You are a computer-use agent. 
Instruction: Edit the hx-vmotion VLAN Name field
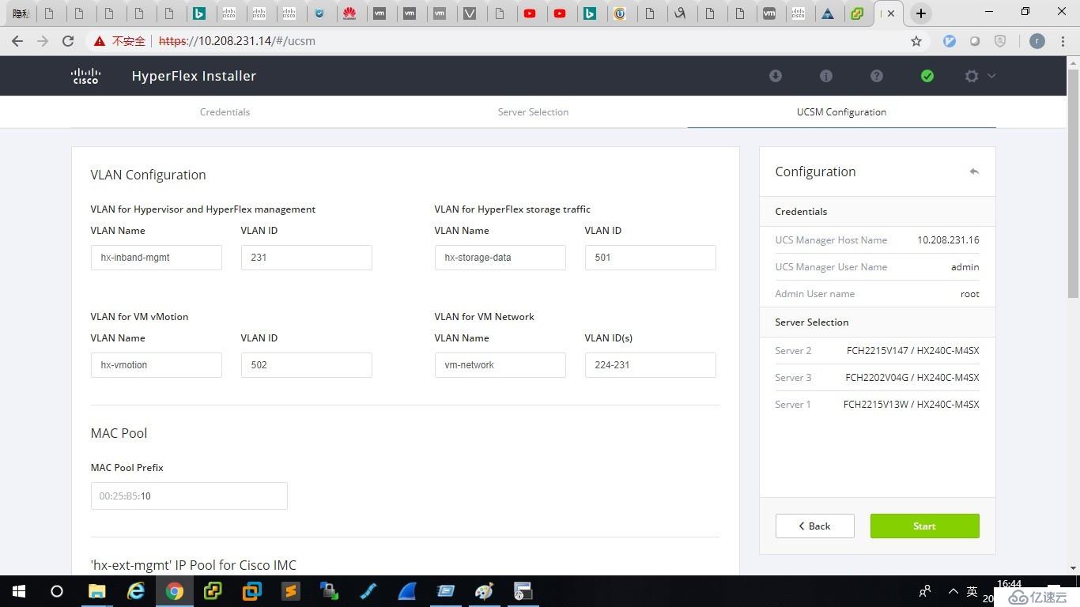[156, 365]
